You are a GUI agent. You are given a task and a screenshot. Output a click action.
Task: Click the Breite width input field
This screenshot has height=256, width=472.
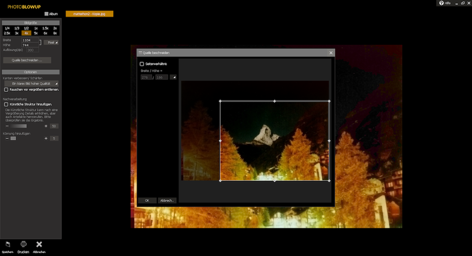(x=29, y=40)
